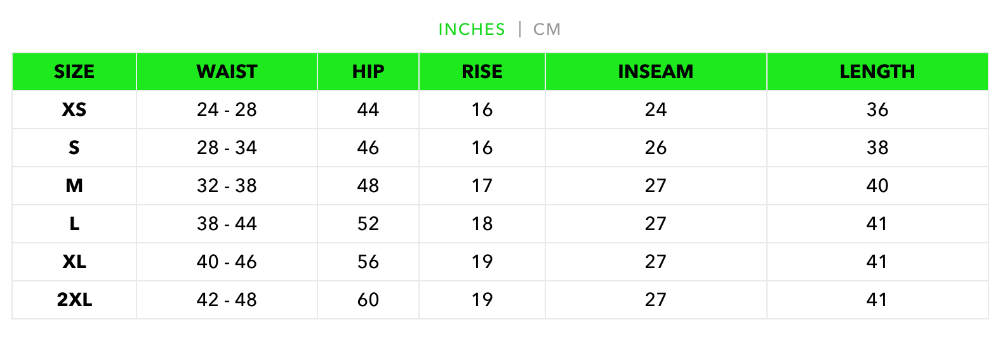This screenshot has height=341, width=998.
Task: Select the S size row label
Action: [74, 148]
